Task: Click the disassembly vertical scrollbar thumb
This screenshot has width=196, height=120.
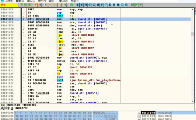Action: 192,34
